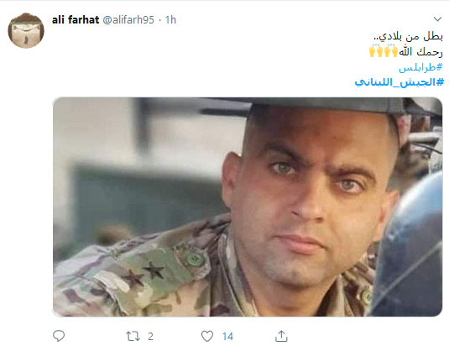The image size is (449, 351).
Task: Click the raised hands emojis in tweet
Action: tap(384, 51)
